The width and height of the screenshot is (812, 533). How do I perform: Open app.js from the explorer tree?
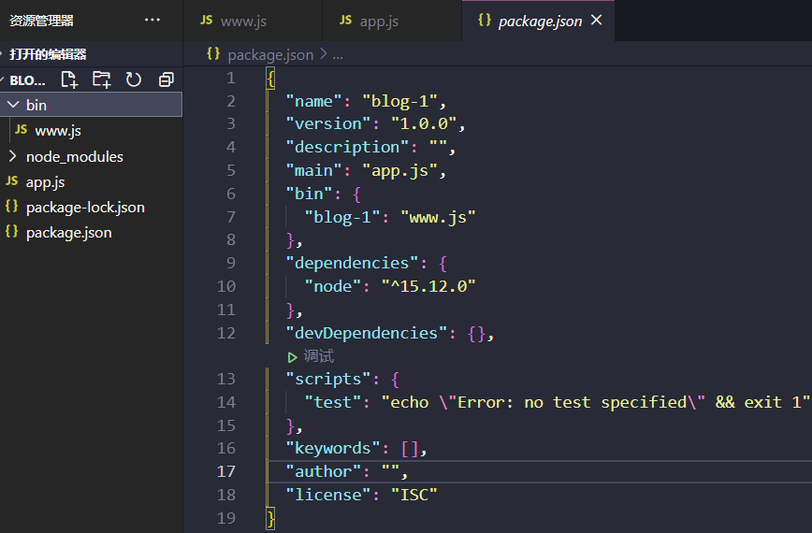(x=45, y=181)
